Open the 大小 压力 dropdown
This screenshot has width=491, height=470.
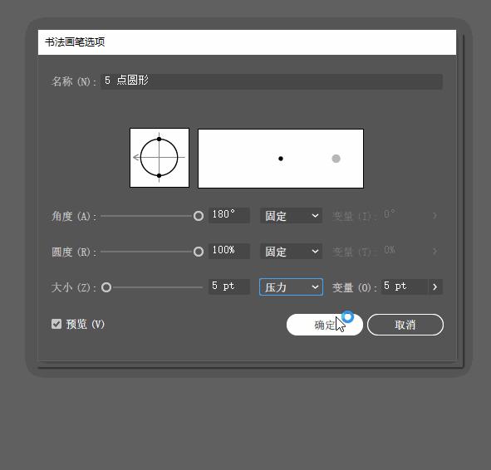291,287
